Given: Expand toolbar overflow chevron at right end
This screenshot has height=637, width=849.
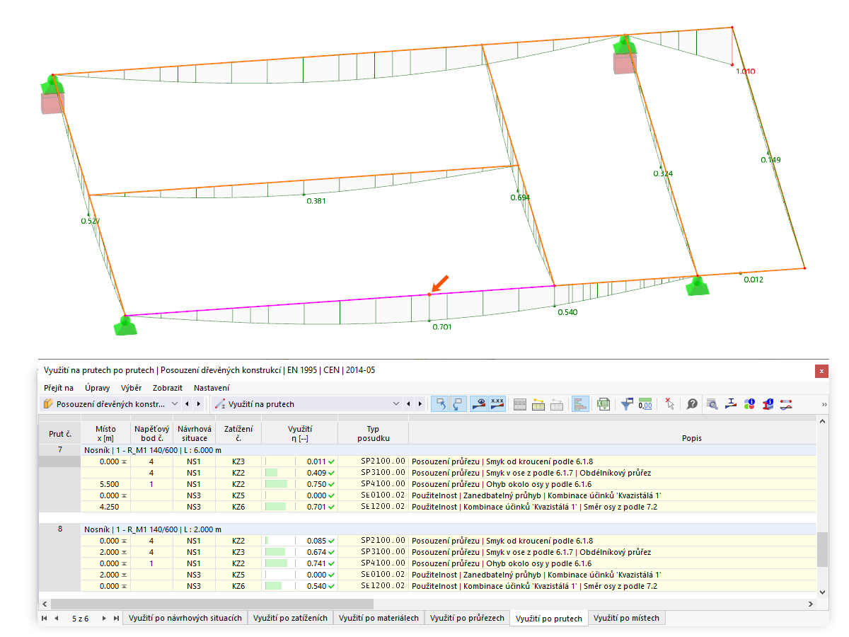Looking at the screenshot, I should coord(824,404).
